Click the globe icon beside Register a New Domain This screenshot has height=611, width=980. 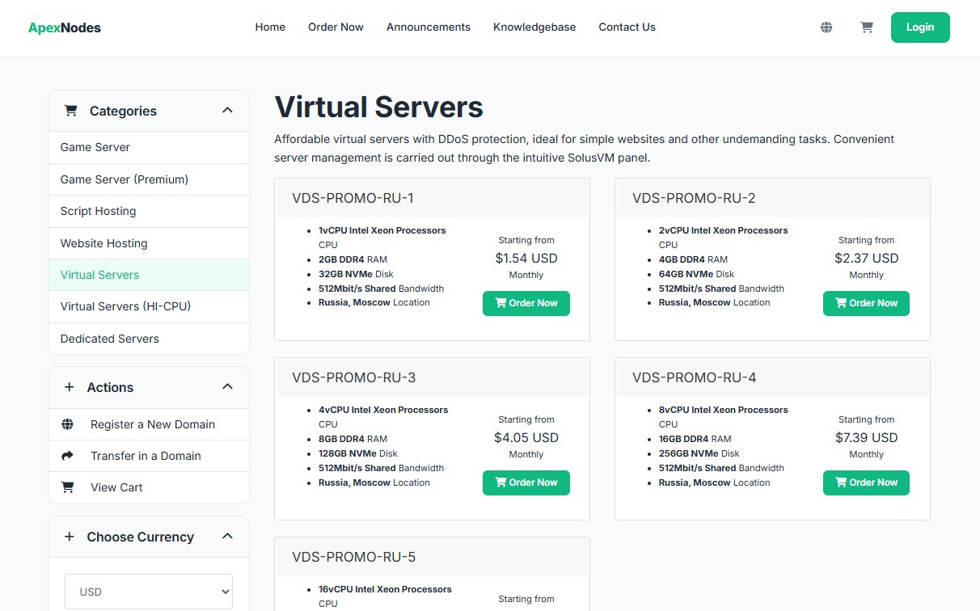tap(68, 424)
